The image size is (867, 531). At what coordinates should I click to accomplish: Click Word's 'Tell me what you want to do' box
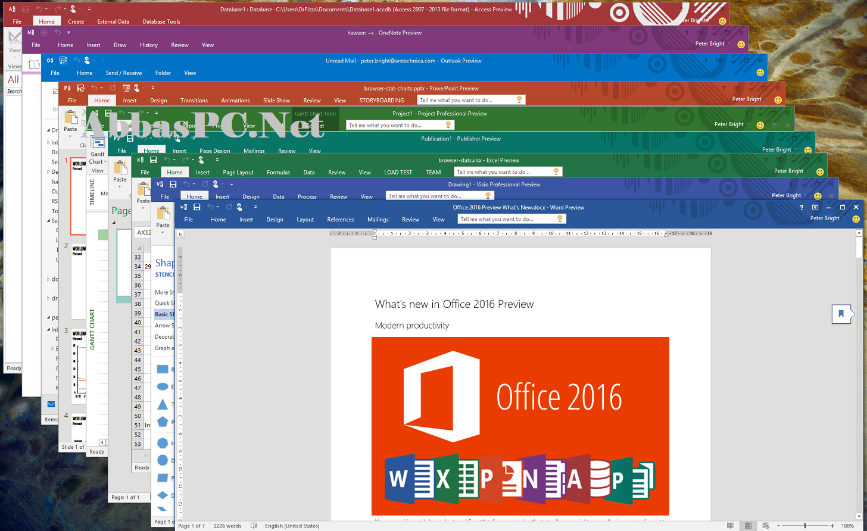[512, 219]
